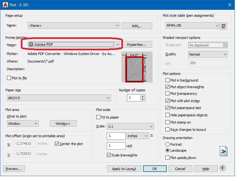Increase the number of copies
The width and height of the screenshot is (237, 177).
[x=142, y=96]
